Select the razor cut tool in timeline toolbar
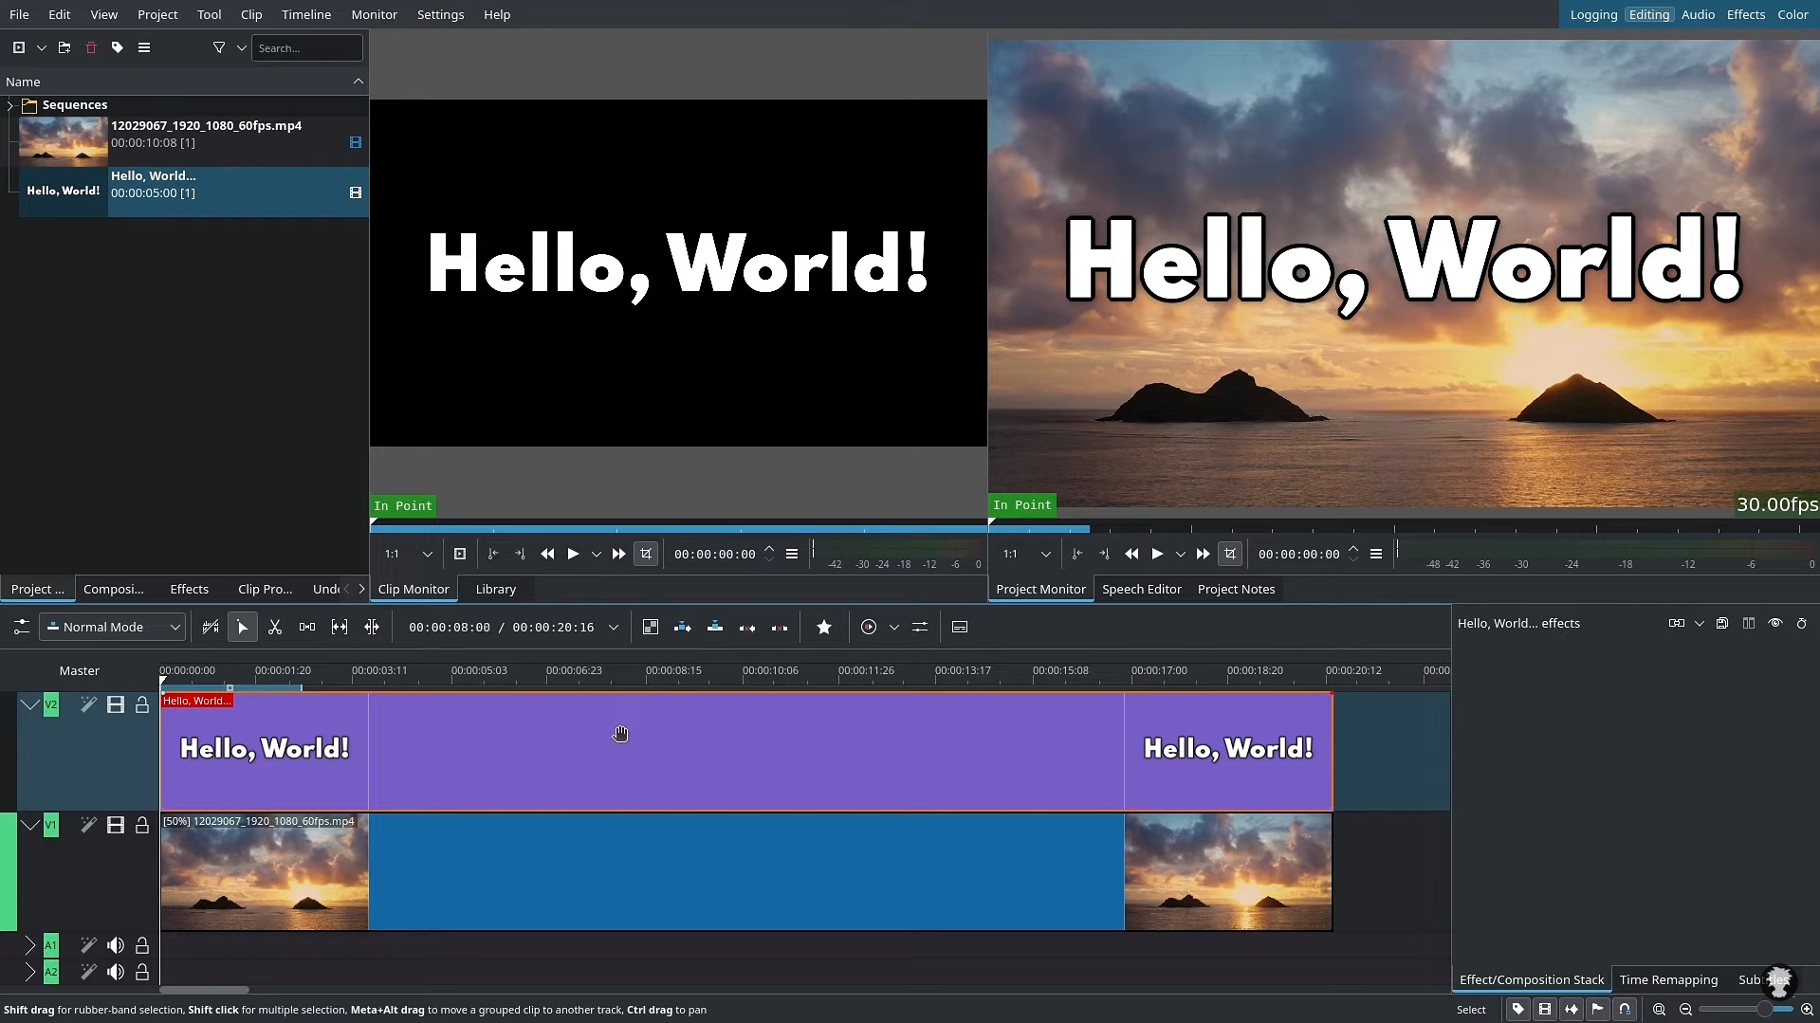The width and height of the screenshot is (1820, 1023). 274,627
